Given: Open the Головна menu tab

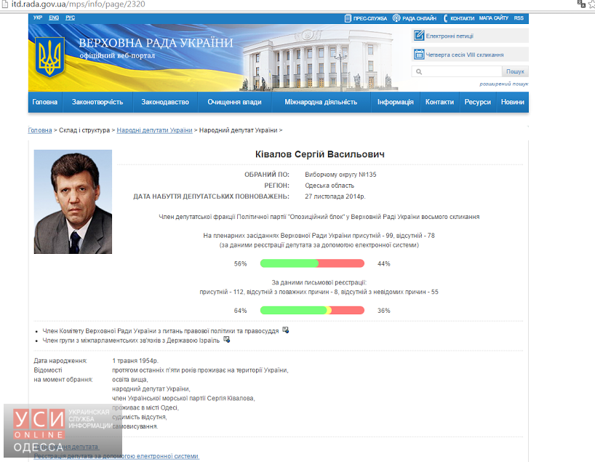Looking at the screenshot, I should (x=45, y=102).
